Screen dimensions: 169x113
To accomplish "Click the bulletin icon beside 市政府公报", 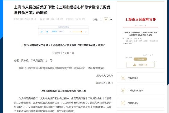I will (123, 103).
